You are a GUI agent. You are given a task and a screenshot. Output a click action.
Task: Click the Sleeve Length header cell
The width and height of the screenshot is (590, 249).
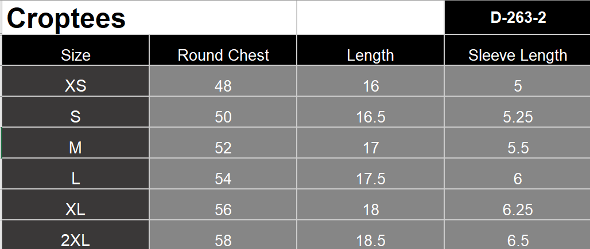[x=518, y=55]
